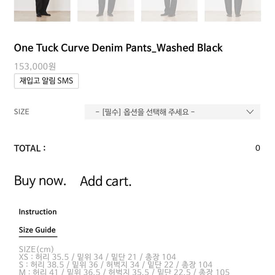Click the One Tuck Curve Denim Pants title

118,48
